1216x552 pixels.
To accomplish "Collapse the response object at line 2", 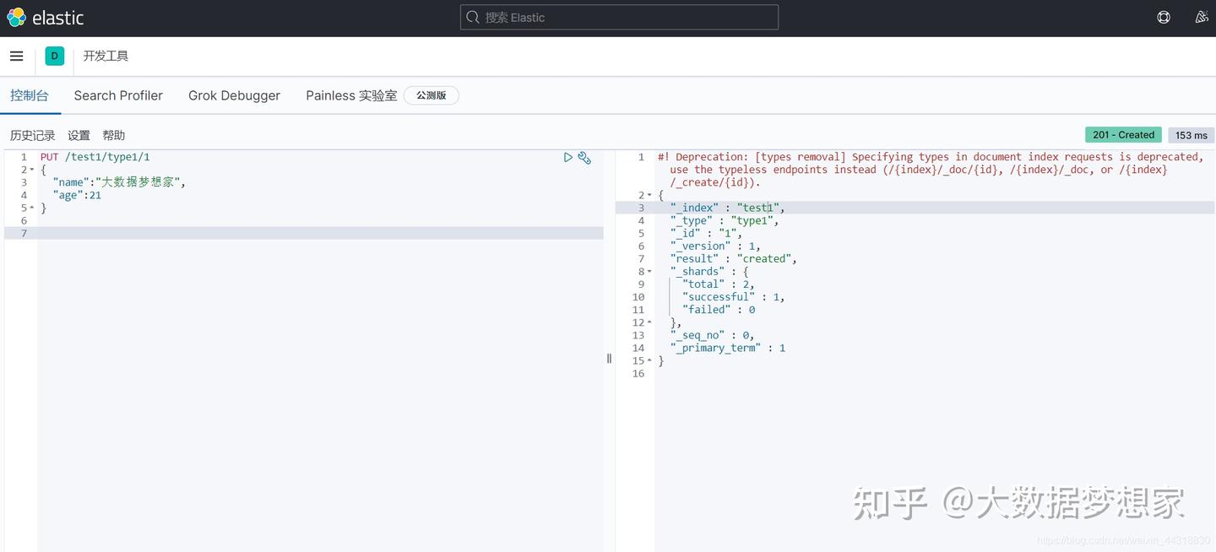I will 649,195.
